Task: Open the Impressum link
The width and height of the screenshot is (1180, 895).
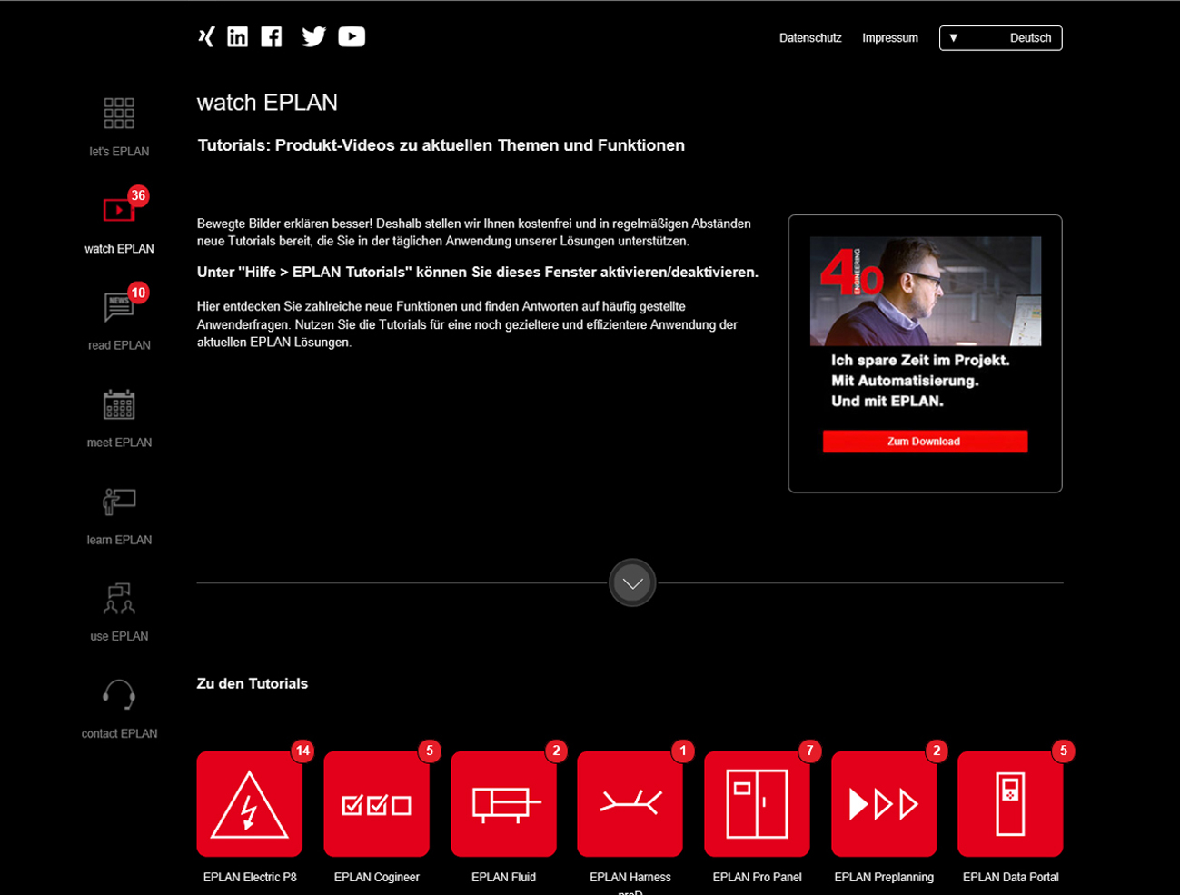Action: (x=890, y=38)
